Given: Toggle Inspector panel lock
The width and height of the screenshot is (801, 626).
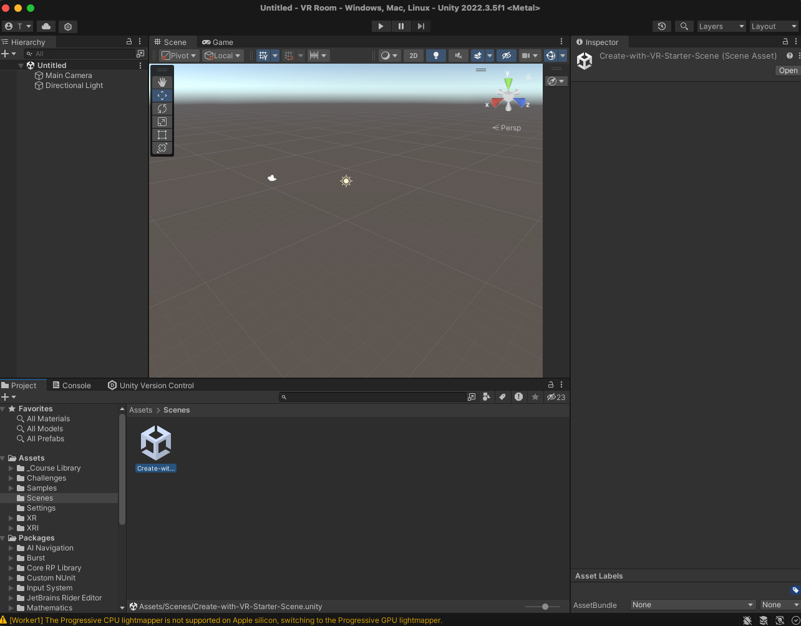Looking at the screenshot, I should tap(785, 41).
